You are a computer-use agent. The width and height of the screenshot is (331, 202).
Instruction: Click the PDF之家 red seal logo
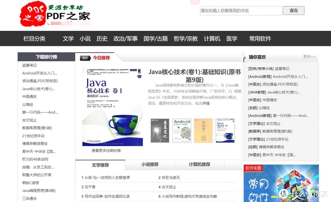pyautogui.click(x=33, y=14)
